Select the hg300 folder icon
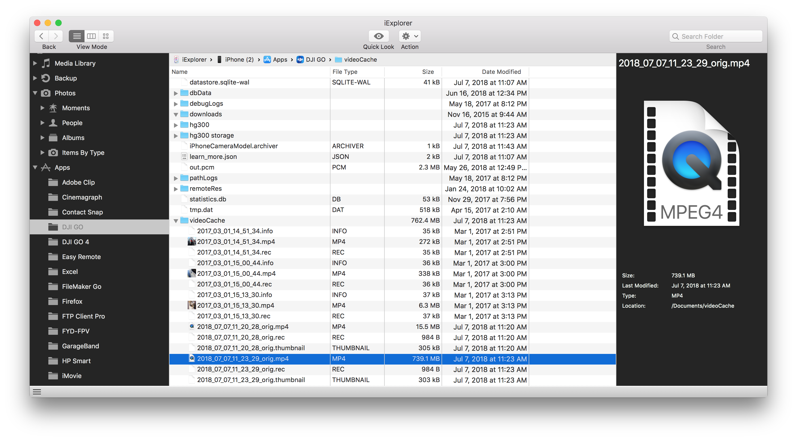797x440 pixels. 184,124
